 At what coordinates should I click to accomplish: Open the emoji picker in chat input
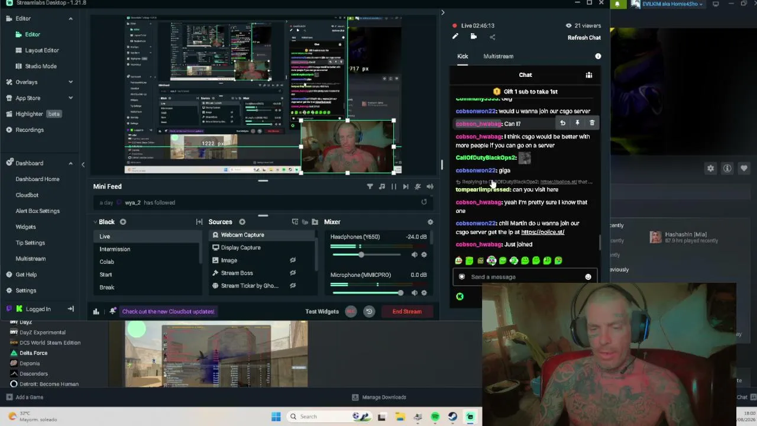pyautogui.click(x=588, y=277)
